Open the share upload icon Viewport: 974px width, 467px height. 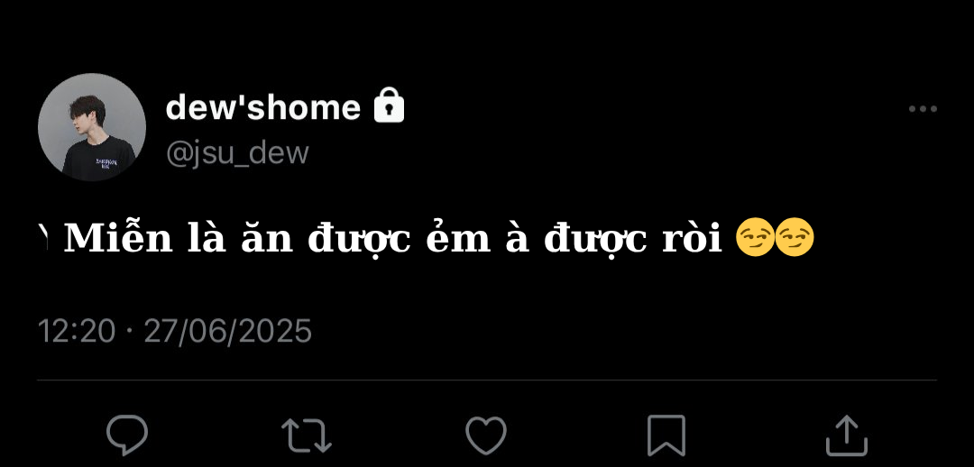pyautogui.click(x=846, y=435)
